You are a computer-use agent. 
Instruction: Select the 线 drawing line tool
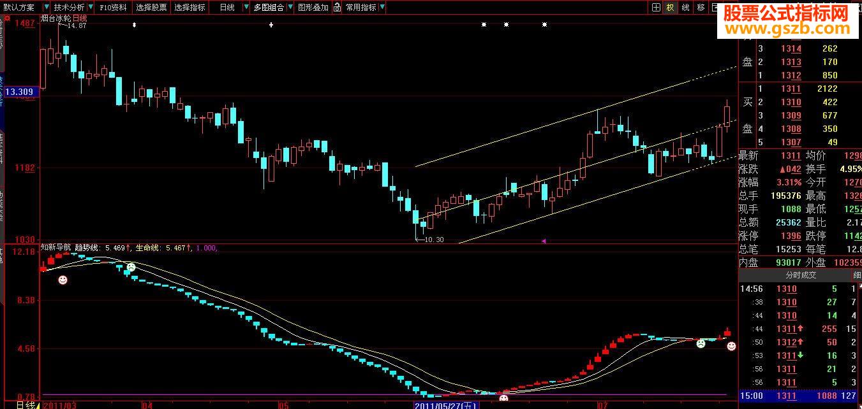pyautogui.click(x=686, y=8)
